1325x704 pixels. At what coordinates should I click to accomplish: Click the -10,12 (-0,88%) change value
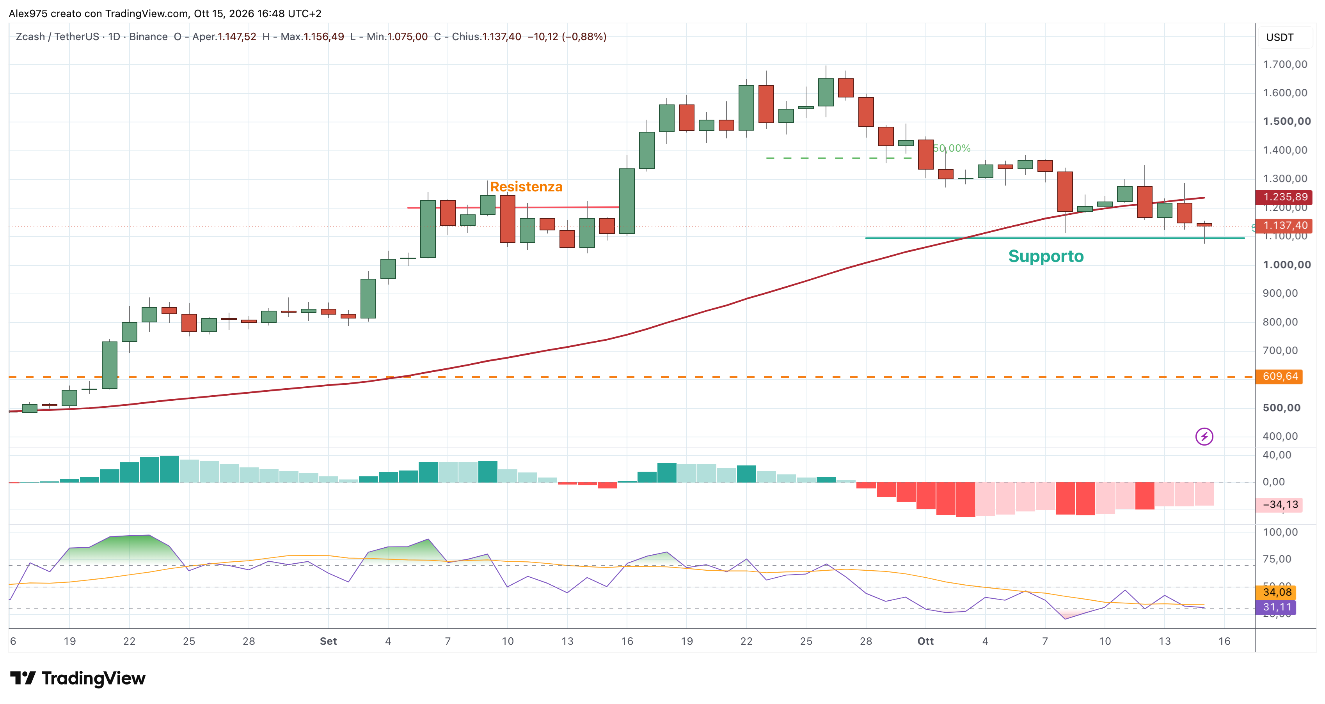[567, 37]
